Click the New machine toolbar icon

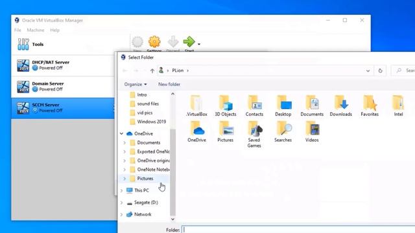point(137,42)
